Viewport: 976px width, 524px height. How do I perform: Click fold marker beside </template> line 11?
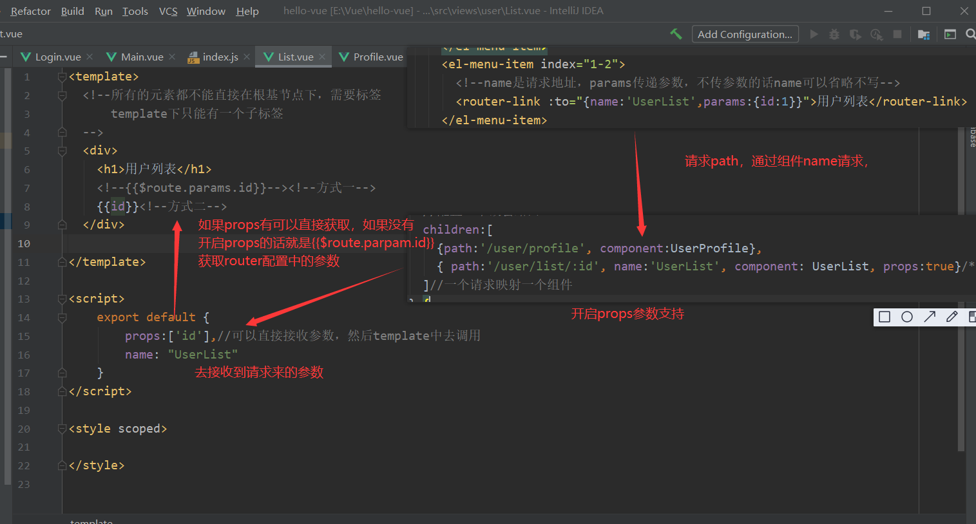pyautogui.click(x=62, y=262)
